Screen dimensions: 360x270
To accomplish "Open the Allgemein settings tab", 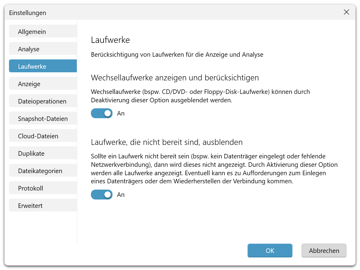I will [x=43, y=31].
